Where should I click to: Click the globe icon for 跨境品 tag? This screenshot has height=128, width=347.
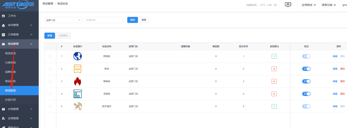(78, 56)
